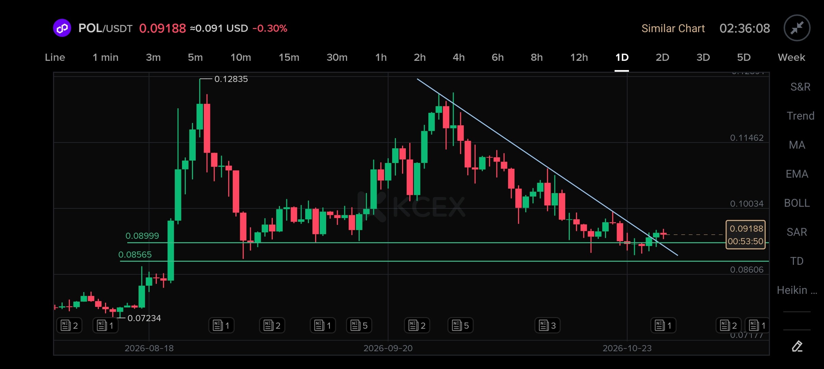Screen dimensions: 824x369
Task: Select the 4h timeframe
Action: [x=459, y=57]
